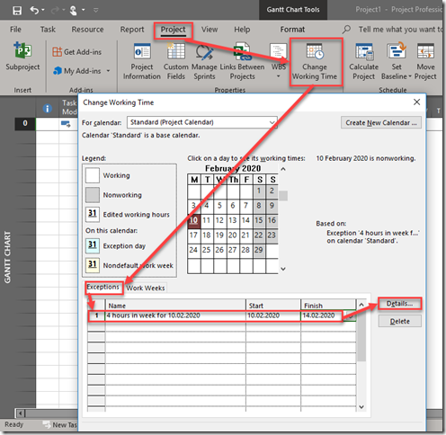The height and width of the screenshot is (435, 446).
Task: Switch to the Task tab
Action: [x=48, y=30]
